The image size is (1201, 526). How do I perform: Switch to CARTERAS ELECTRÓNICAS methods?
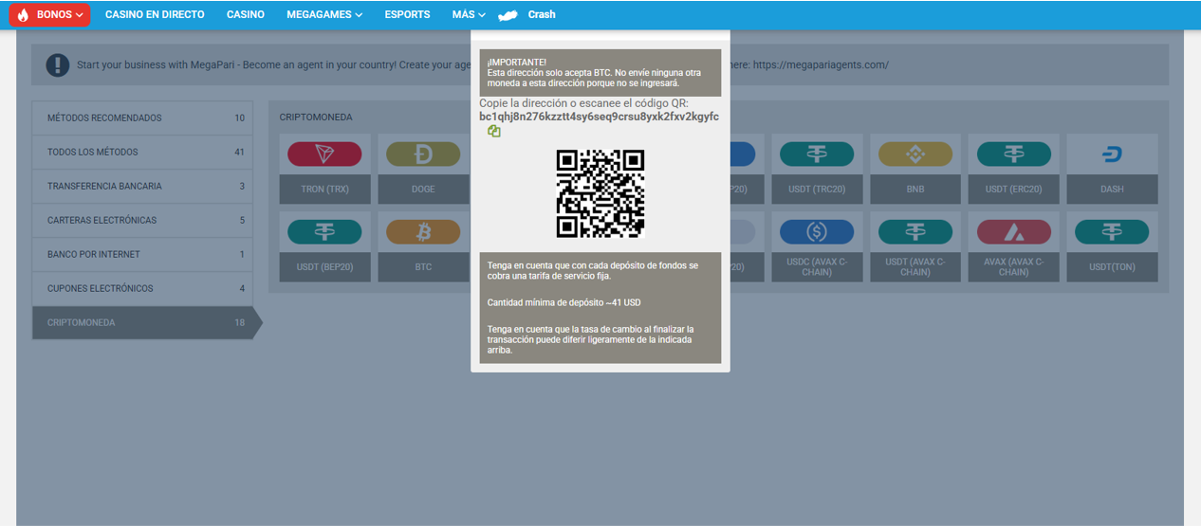(x=142, y=221)
